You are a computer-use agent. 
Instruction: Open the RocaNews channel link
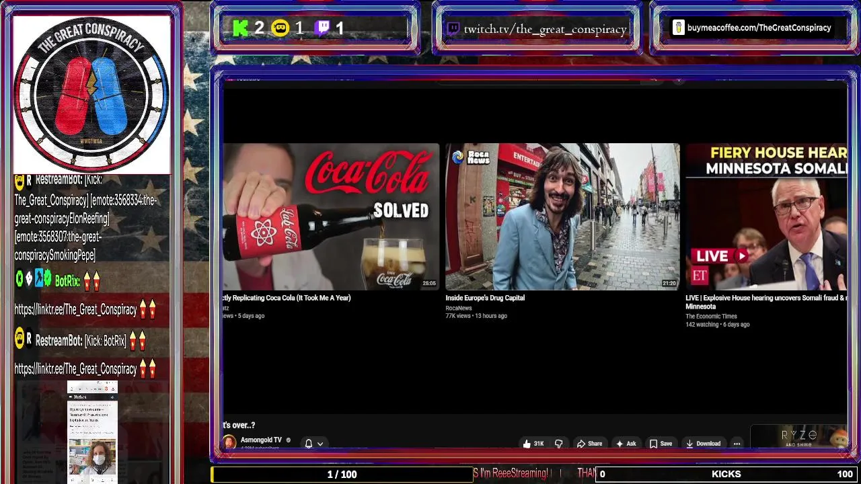459,308
